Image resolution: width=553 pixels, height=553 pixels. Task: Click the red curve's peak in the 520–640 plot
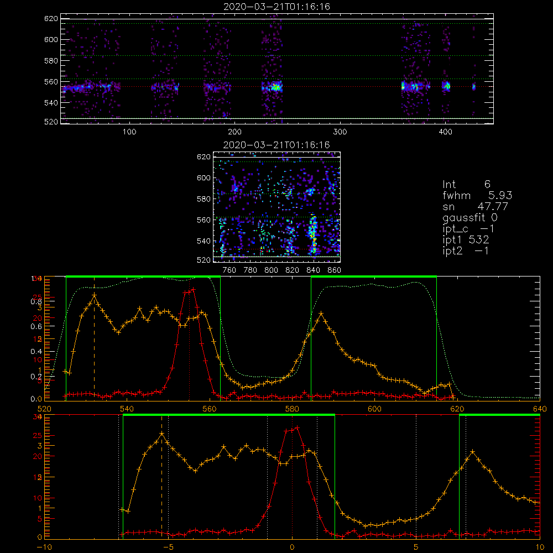pyautogui.click(x=193, y=289)
